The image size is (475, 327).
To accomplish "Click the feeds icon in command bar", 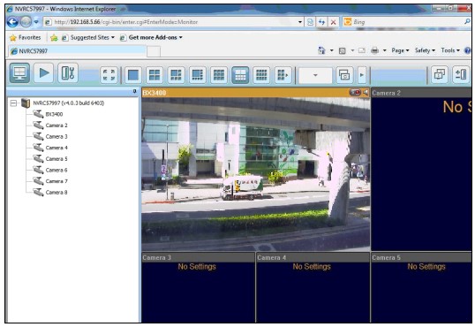I will pos(343,50).
